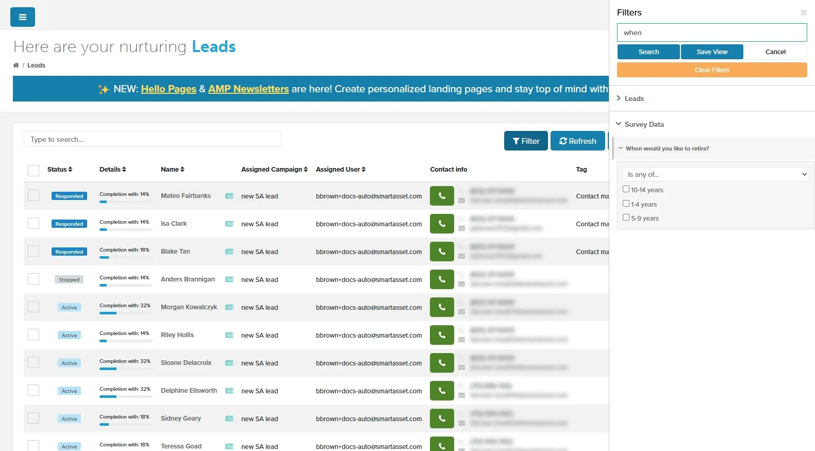Focus the 'Type to search...' leads field

point(153,139)
